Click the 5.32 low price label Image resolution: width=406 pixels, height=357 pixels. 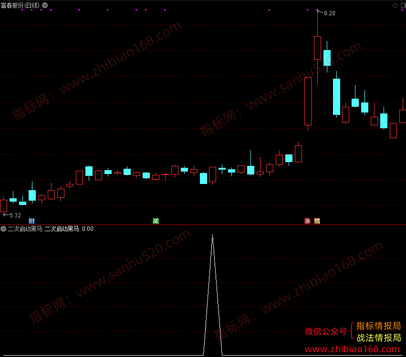coord(15,215)
